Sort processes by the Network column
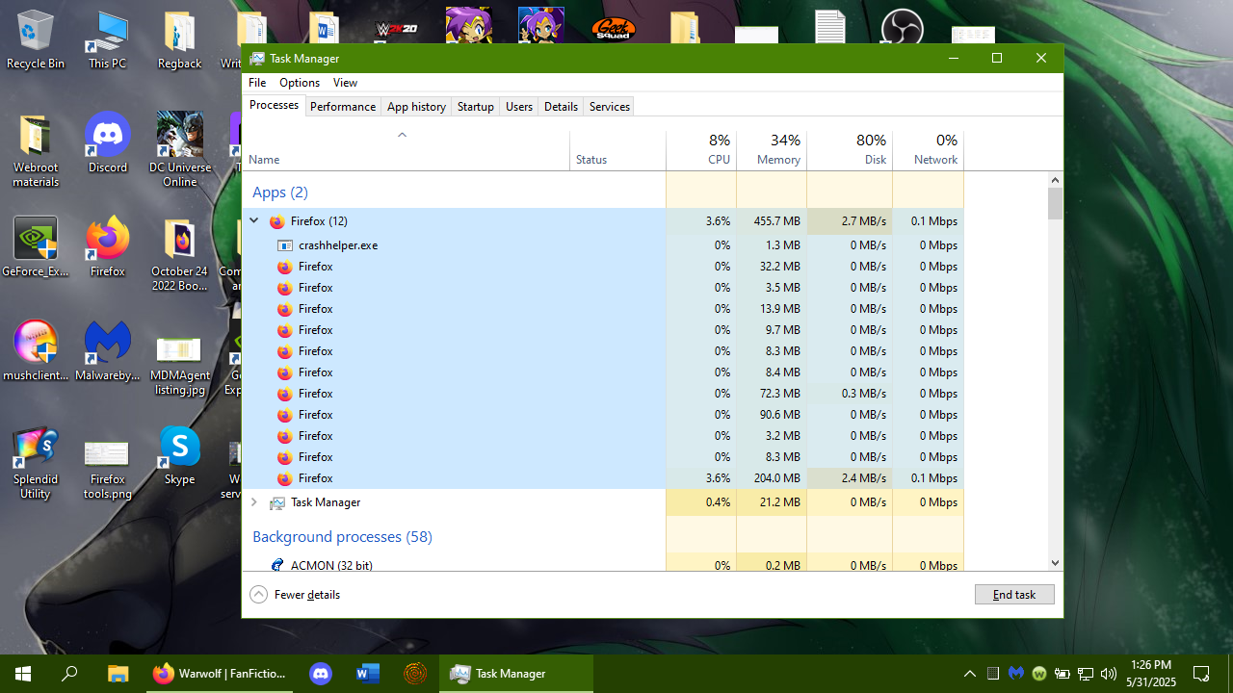 point(928,150)
